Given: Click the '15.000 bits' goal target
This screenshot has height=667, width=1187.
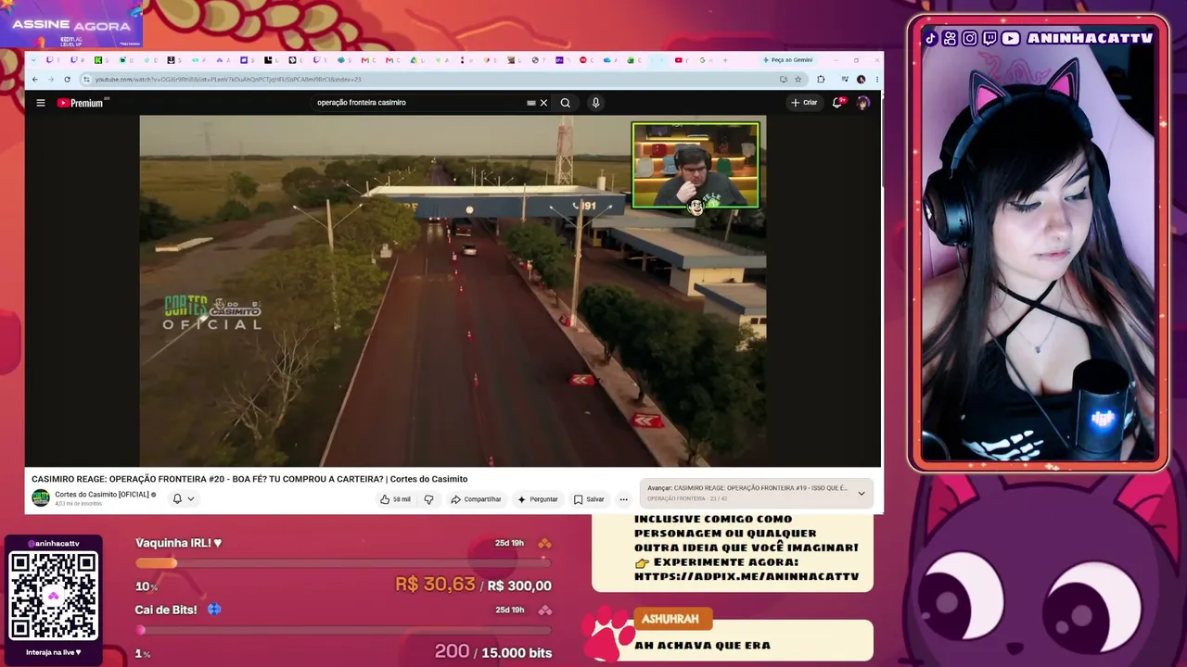Looking at the screenshot, I should pyautogui.click(x=517, y=652).
